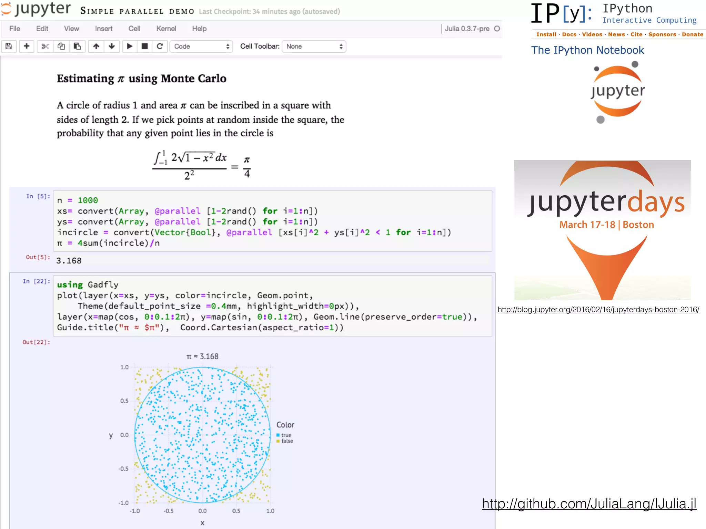Move cell up arrow icon
The image size is (706, 529).
(x=96, y=46)
